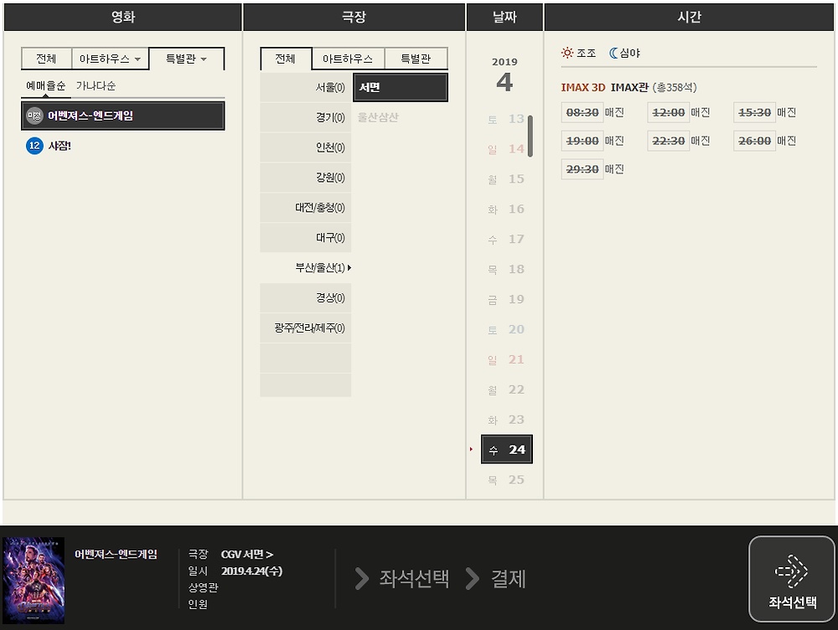Image resolution: width=838 pixels, height=630 pixels.
Task: Click the date list scrollbar
Action: click(530, 136)
